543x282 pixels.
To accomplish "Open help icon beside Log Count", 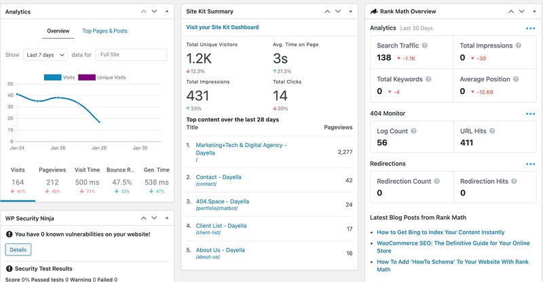I will [413, 131].
